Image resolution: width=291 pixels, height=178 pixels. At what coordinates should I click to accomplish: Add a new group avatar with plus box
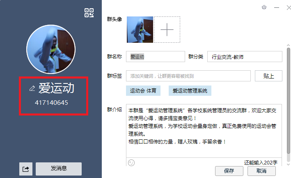point(167,30)
